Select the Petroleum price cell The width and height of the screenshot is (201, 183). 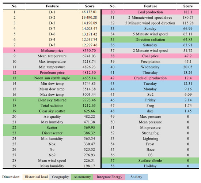coord(52,73)
